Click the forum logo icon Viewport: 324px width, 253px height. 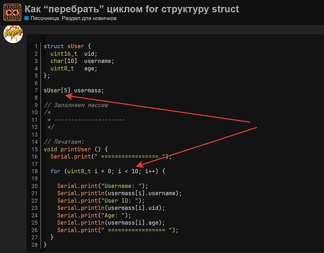coord(12,12)
